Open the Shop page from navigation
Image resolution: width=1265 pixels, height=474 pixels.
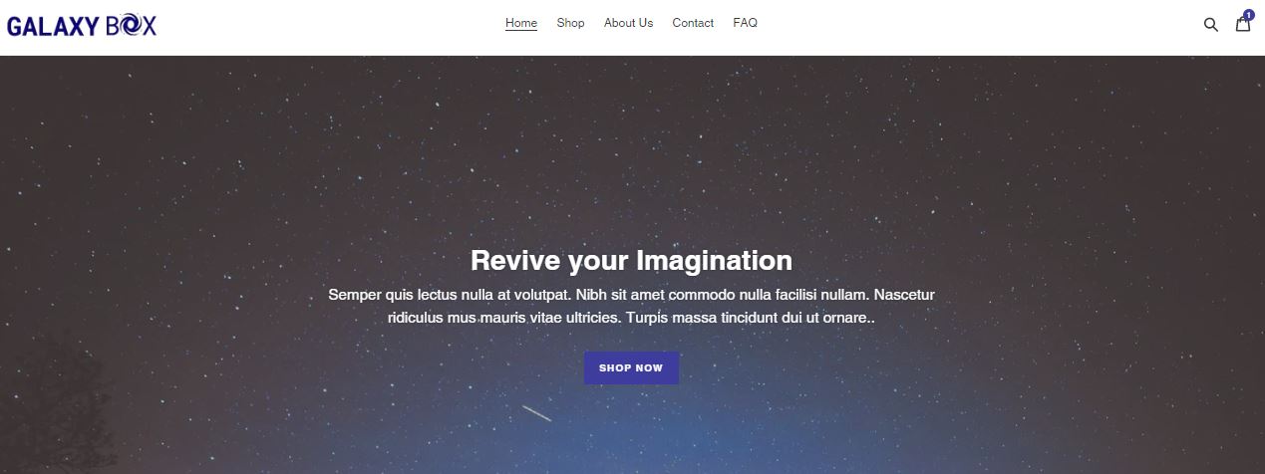click(570, 23)
